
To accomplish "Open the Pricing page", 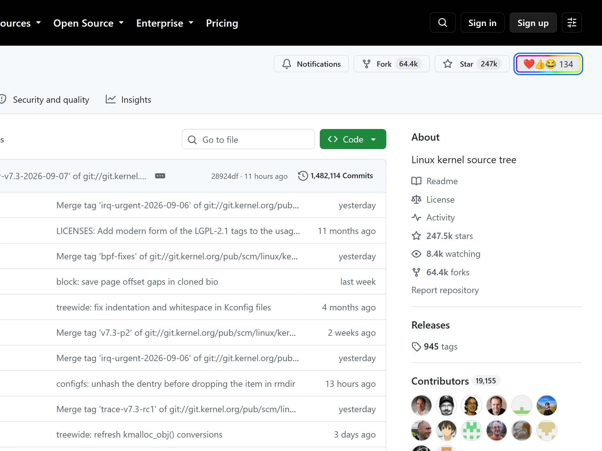I will click(x=222, y=23).
